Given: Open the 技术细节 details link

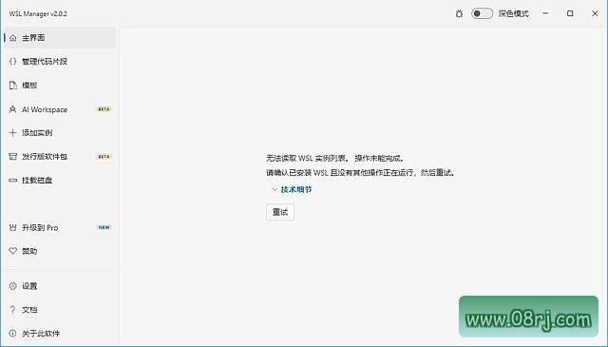Looking at the screenshot, I should click(x=296, y=190).
